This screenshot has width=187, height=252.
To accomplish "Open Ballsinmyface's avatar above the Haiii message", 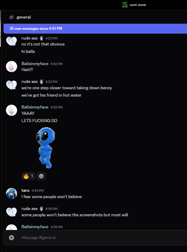I will pos(12,66).
